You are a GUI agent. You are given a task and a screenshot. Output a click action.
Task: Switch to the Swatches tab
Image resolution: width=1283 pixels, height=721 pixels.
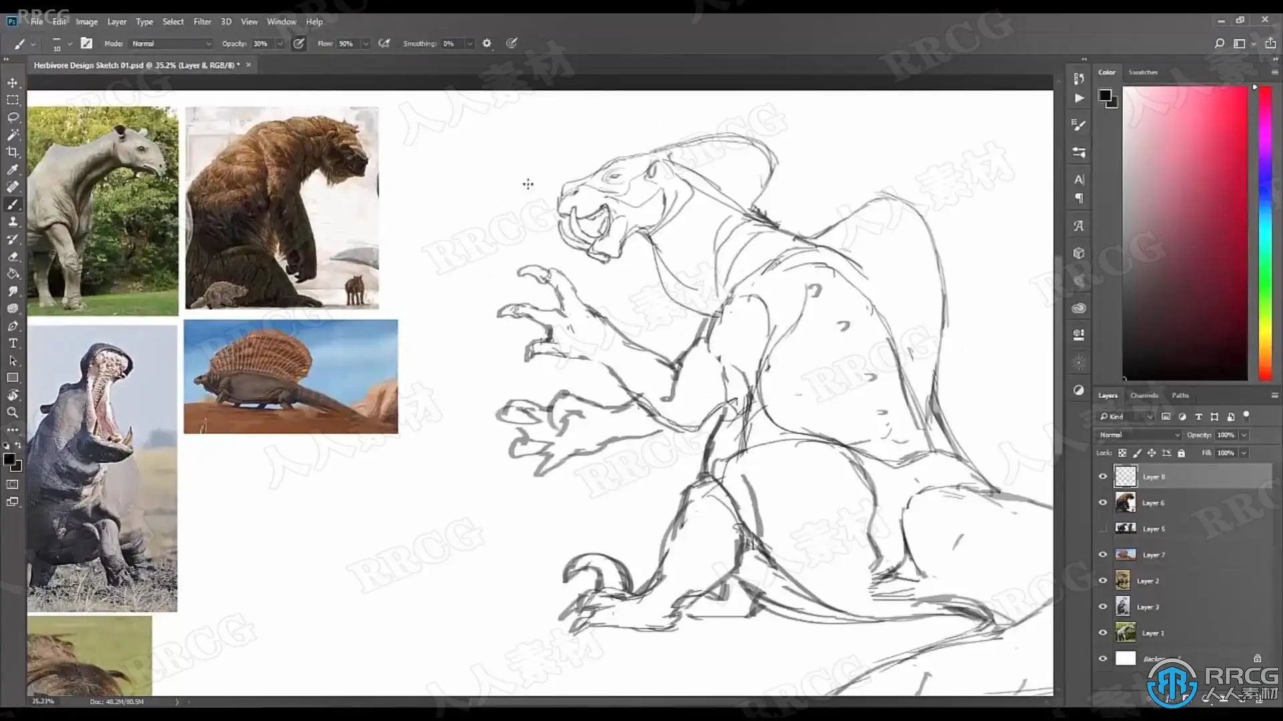click(x=1143, y=72)
